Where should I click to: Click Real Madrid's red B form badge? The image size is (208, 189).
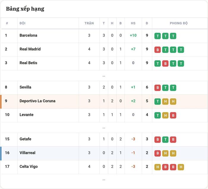[x=157, y=50]
